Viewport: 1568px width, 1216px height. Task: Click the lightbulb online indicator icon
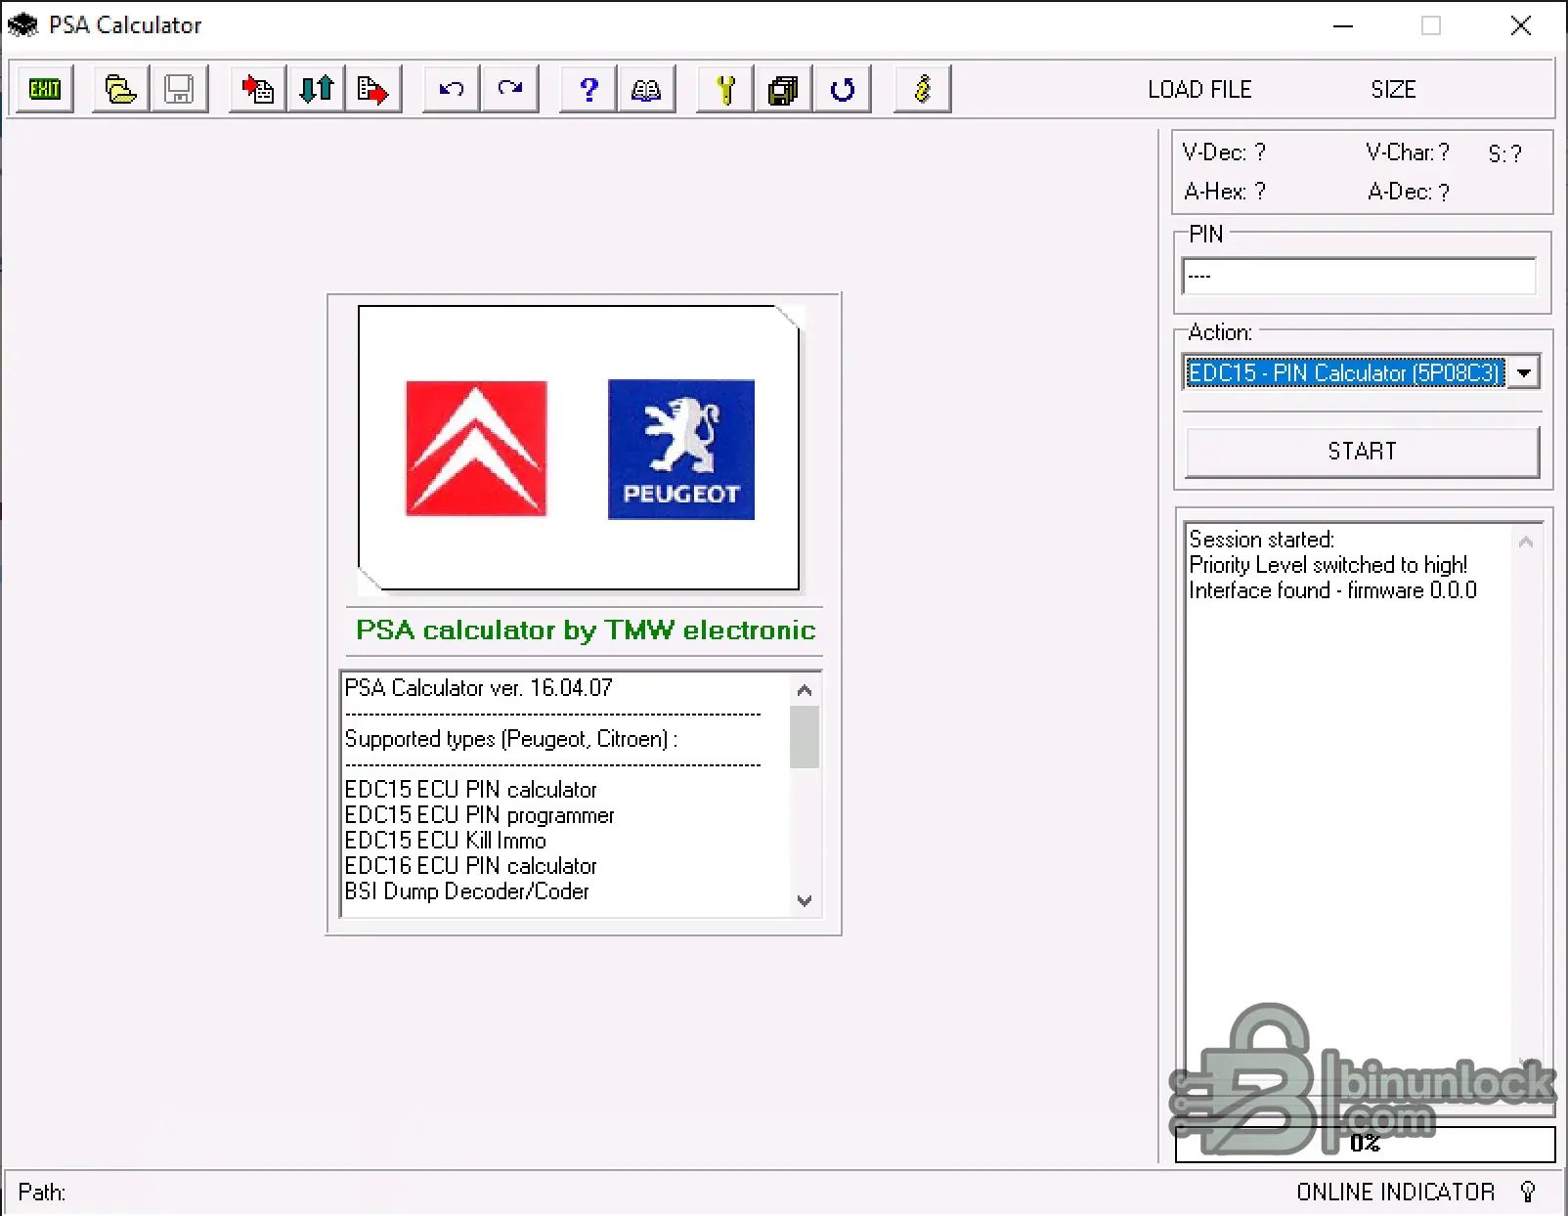click(1528, 1192)
